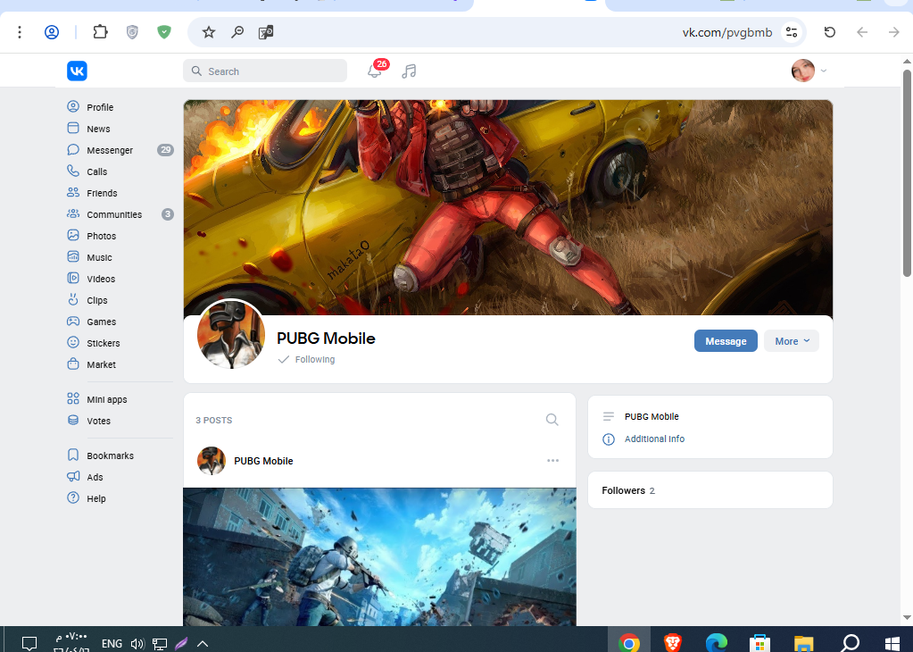Toggle the Following subscription status

pos(307,360)
